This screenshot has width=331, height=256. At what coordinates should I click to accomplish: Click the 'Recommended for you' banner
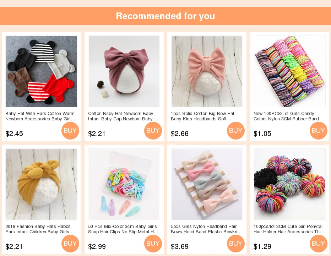point(165,16)
